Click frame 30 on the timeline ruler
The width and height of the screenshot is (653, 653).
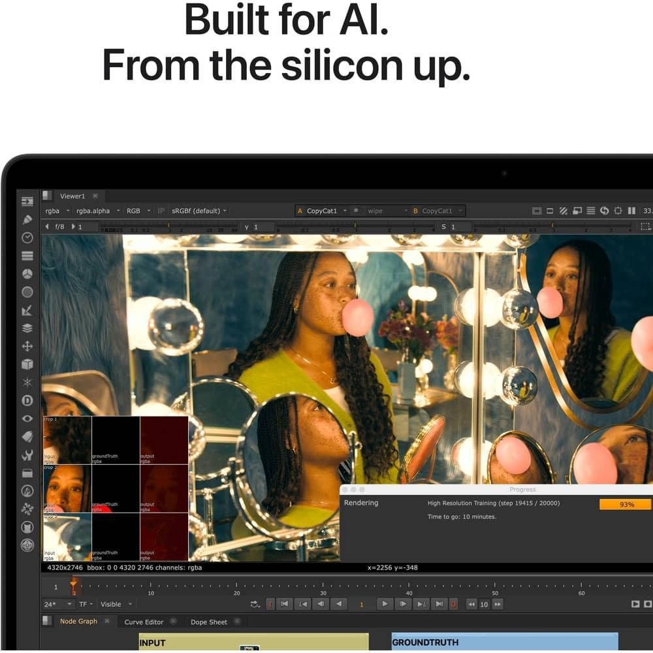(323, 586)
